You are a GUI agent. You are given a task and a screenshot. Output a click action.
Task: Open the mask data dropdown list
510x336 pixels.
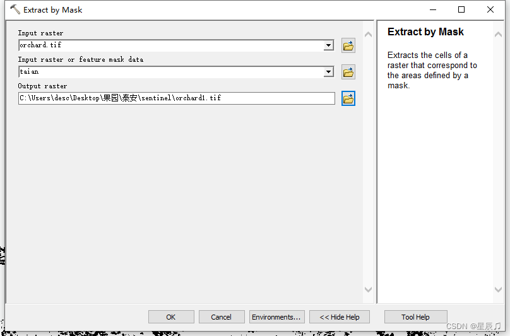[328, 72]
